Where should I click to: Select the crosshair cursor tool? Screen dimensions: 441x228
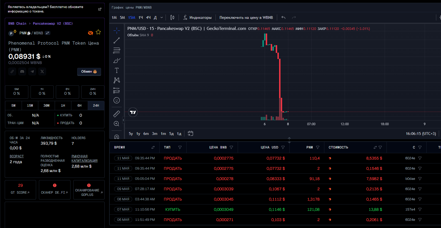pyautogui.click(x=117, y=30)
